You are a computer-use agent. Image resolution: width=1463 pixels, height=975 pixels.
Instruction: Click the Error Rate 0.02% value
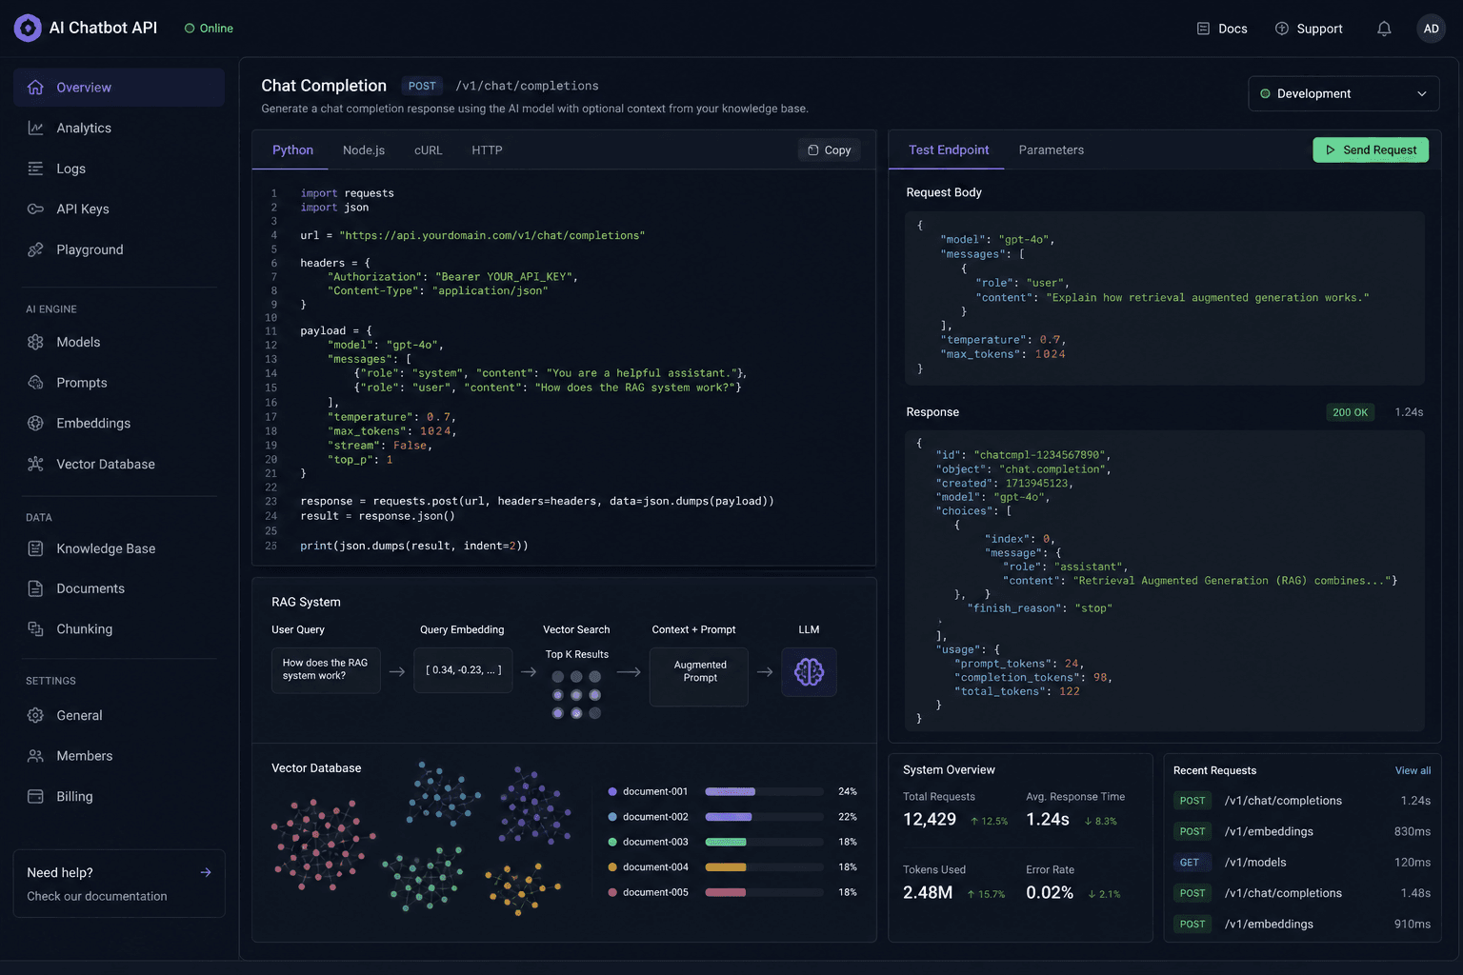1050,892
